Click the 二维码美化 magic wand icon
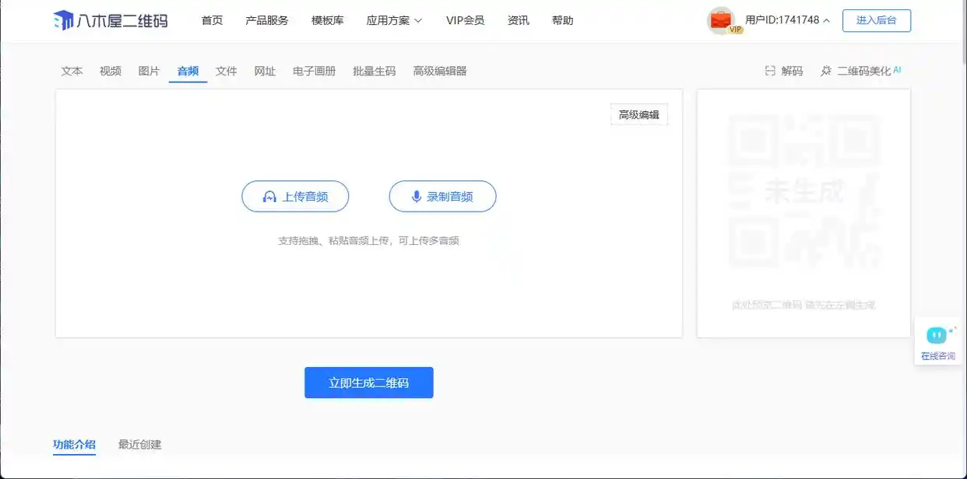Viewport: 967px width, 479px height. pyautogui.click(x=826, y=71)
